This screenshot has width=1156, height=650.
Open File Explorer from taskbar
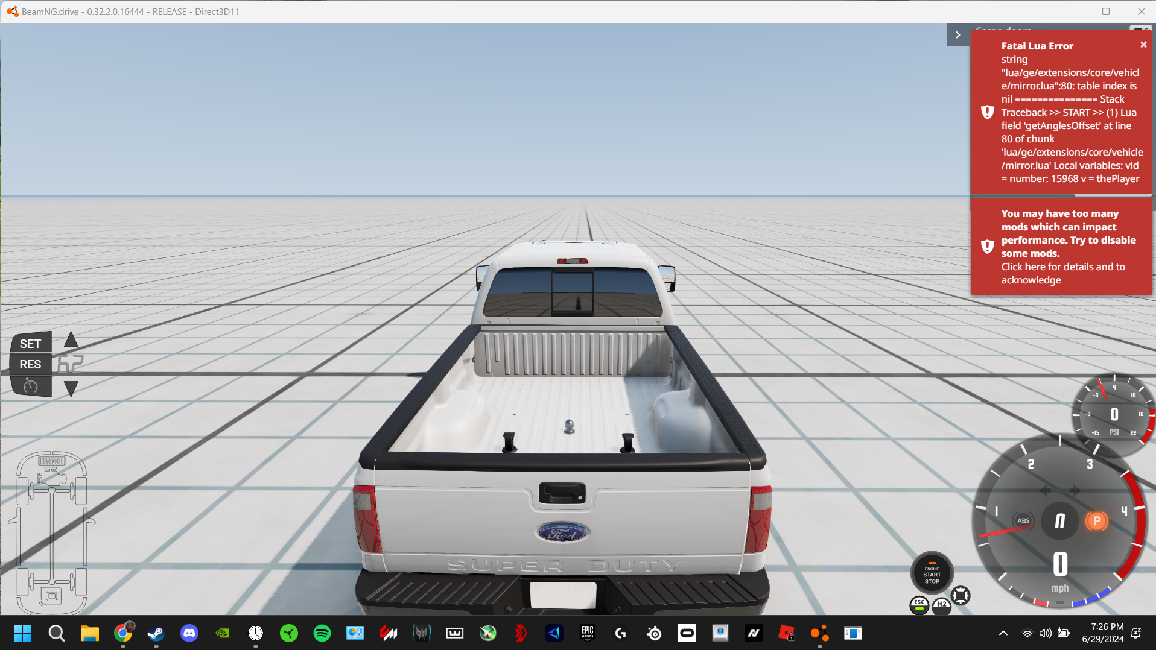(90, 633)
